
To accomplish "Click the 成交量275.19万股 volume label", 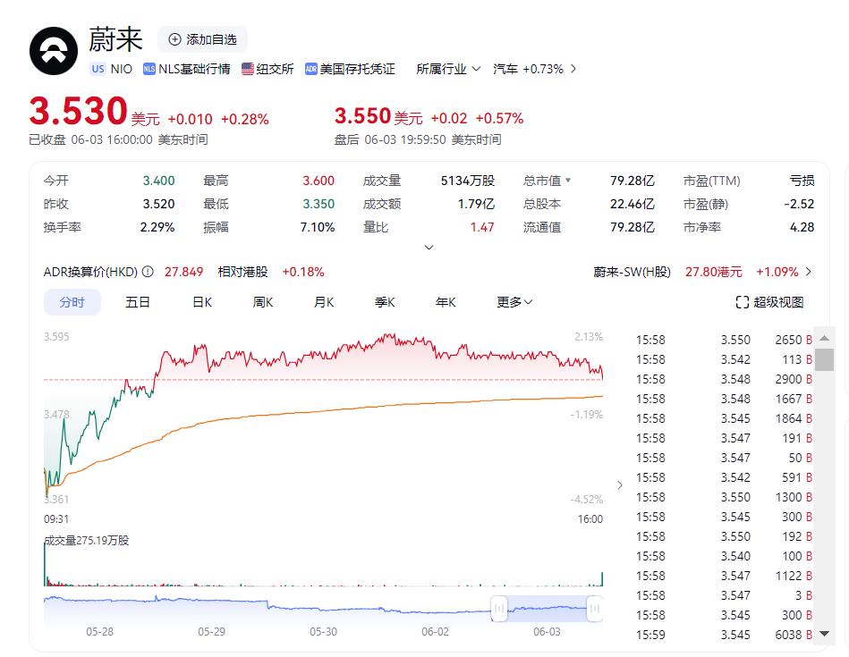I will [87, 540].
